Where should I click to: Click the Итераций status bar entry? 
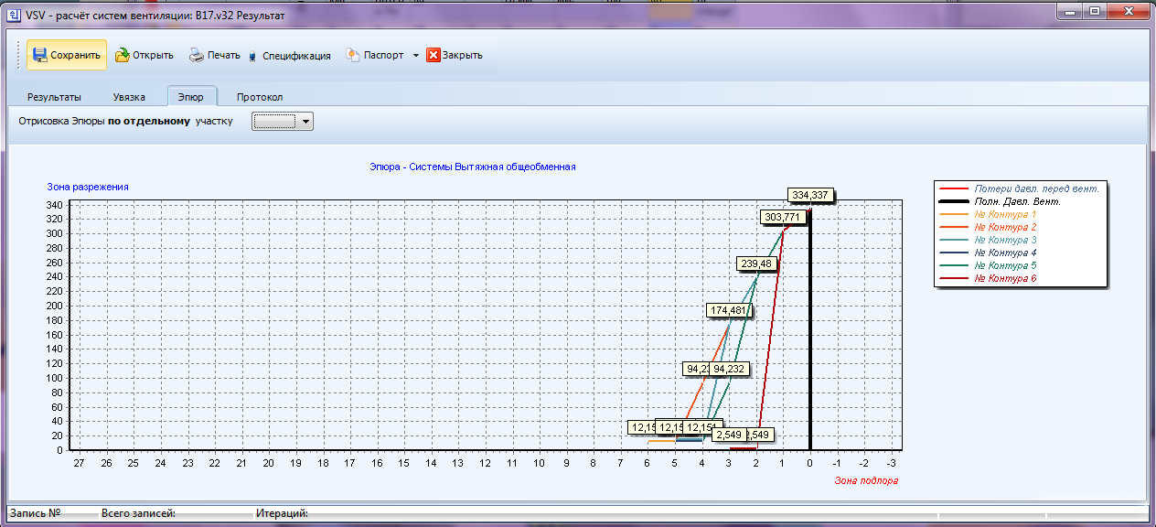[282, 514]
